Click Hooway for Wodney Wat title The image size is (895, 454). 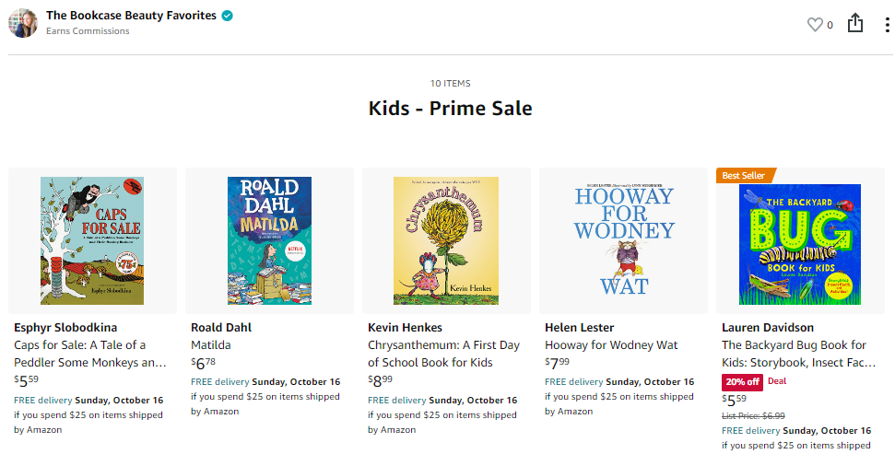tap(611, 345)
